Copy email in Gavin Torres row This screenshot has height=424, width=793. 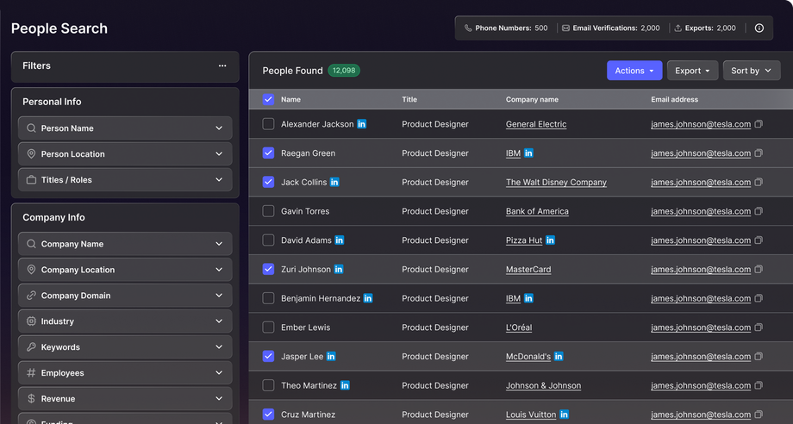click(x=759, y=211)
